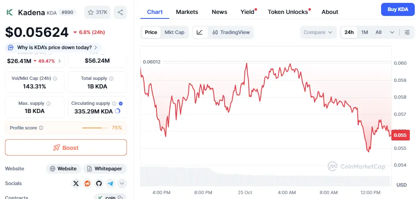
Task: Click Profile score info icon
Action: tap(41, 128)
